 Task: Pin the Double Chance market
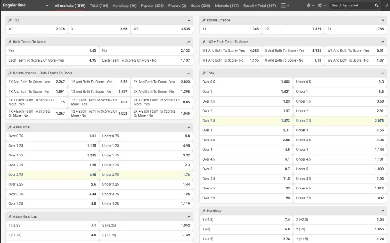204,20
